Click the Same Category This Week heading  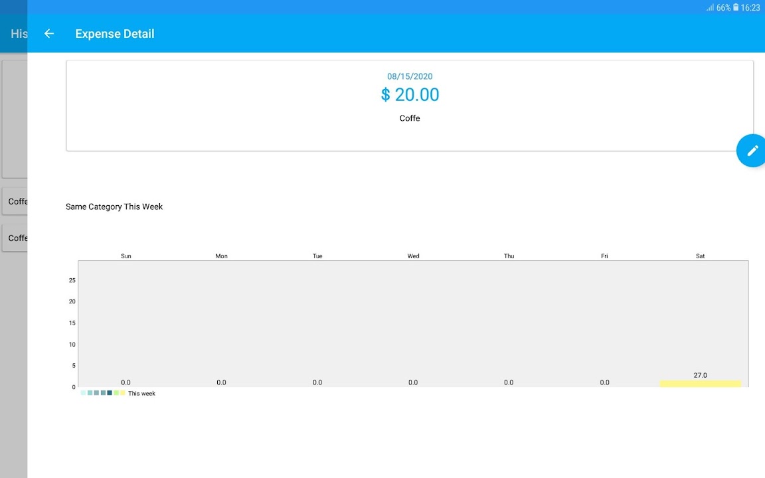click(114, 206)
